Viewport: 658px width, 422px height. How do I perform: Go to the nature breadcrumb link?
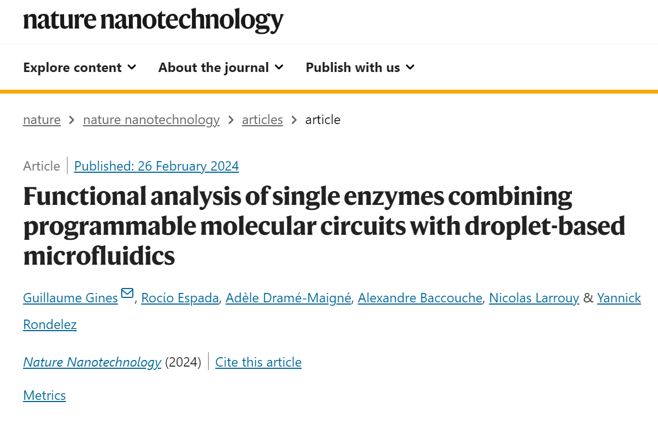[x=42, y=120]
